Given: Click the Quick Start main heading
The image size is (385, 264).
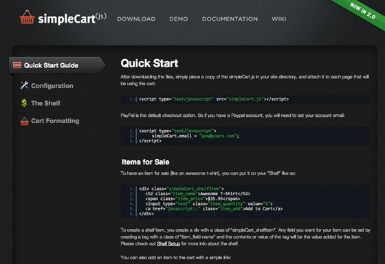Looking at the screenshot, I should click(x=149, y=63).
